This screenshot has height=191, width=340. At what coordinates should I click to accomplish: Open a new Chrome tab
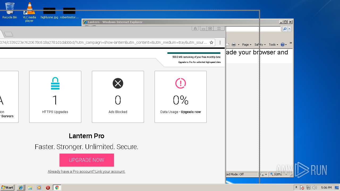pyautogui.click(x=8, y=34)
